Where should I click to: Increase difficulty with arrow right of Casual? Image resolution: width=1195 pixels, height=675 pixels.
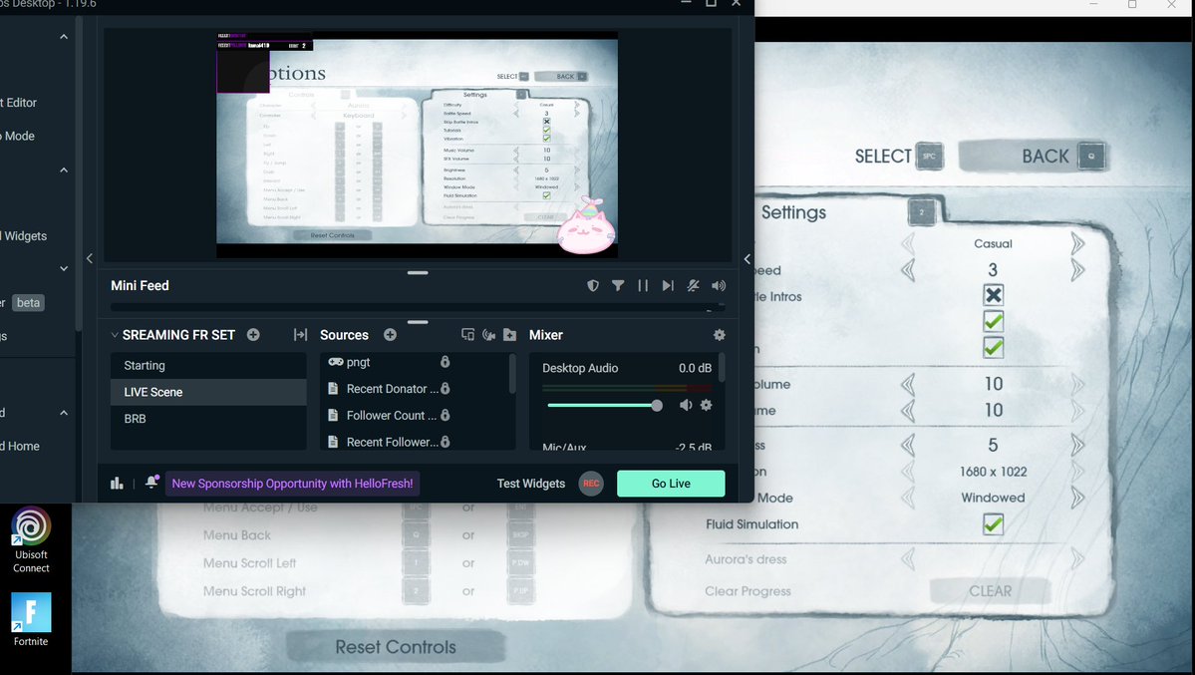1077,244
